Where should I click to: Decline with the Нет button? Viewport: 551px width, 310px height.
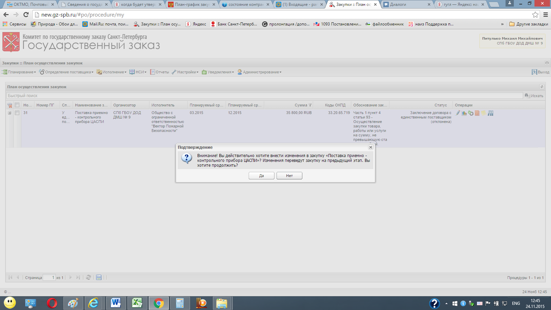point(289,176)
